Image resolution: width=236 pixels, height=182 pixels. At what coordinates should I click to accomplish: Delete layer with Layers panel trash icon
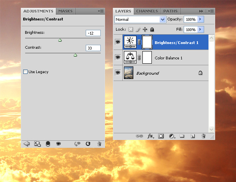203,136
